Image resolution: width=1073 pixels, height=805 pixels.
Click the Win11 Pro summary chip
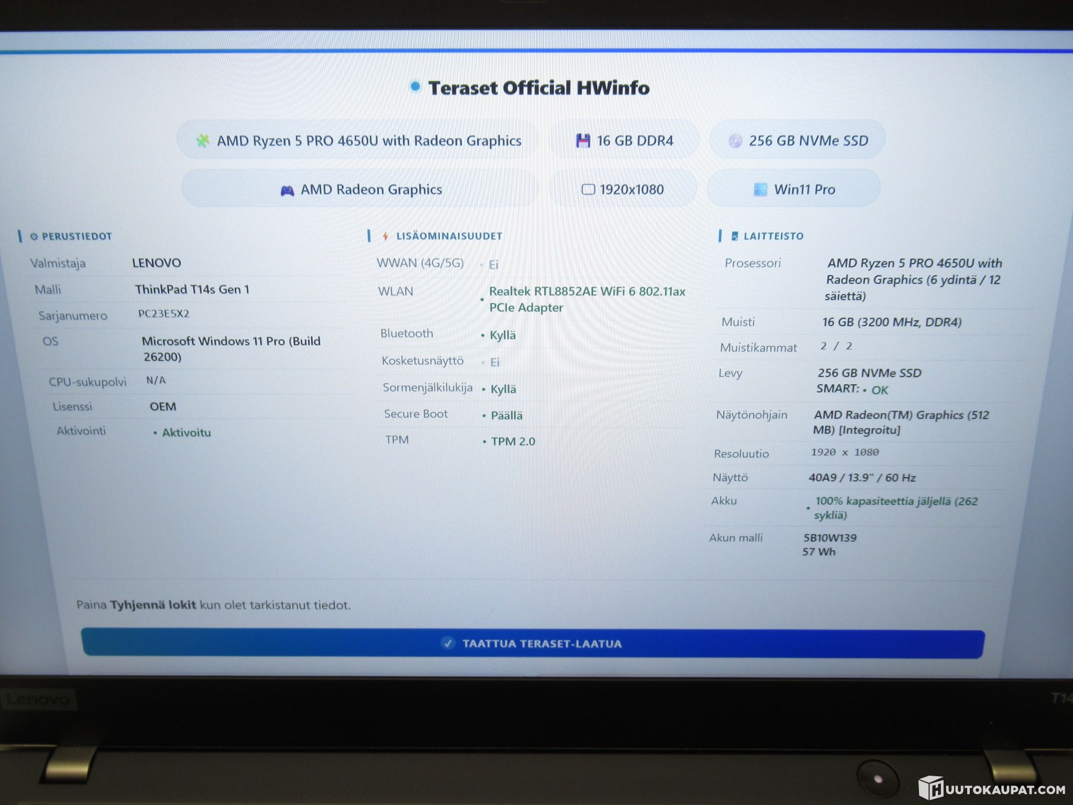coord(794,189)
